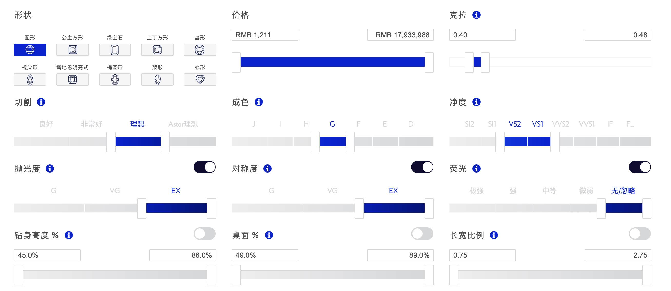The height and width of the screenshot is (291, 671).
Task: Disable the fluorescence (荧光) filter switch
Action: [x=639, y=167]
